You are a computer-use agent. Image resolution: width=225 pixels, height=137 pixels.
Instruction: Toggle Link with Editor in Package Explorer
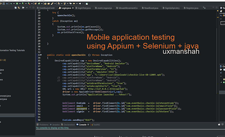click(19, 8)
